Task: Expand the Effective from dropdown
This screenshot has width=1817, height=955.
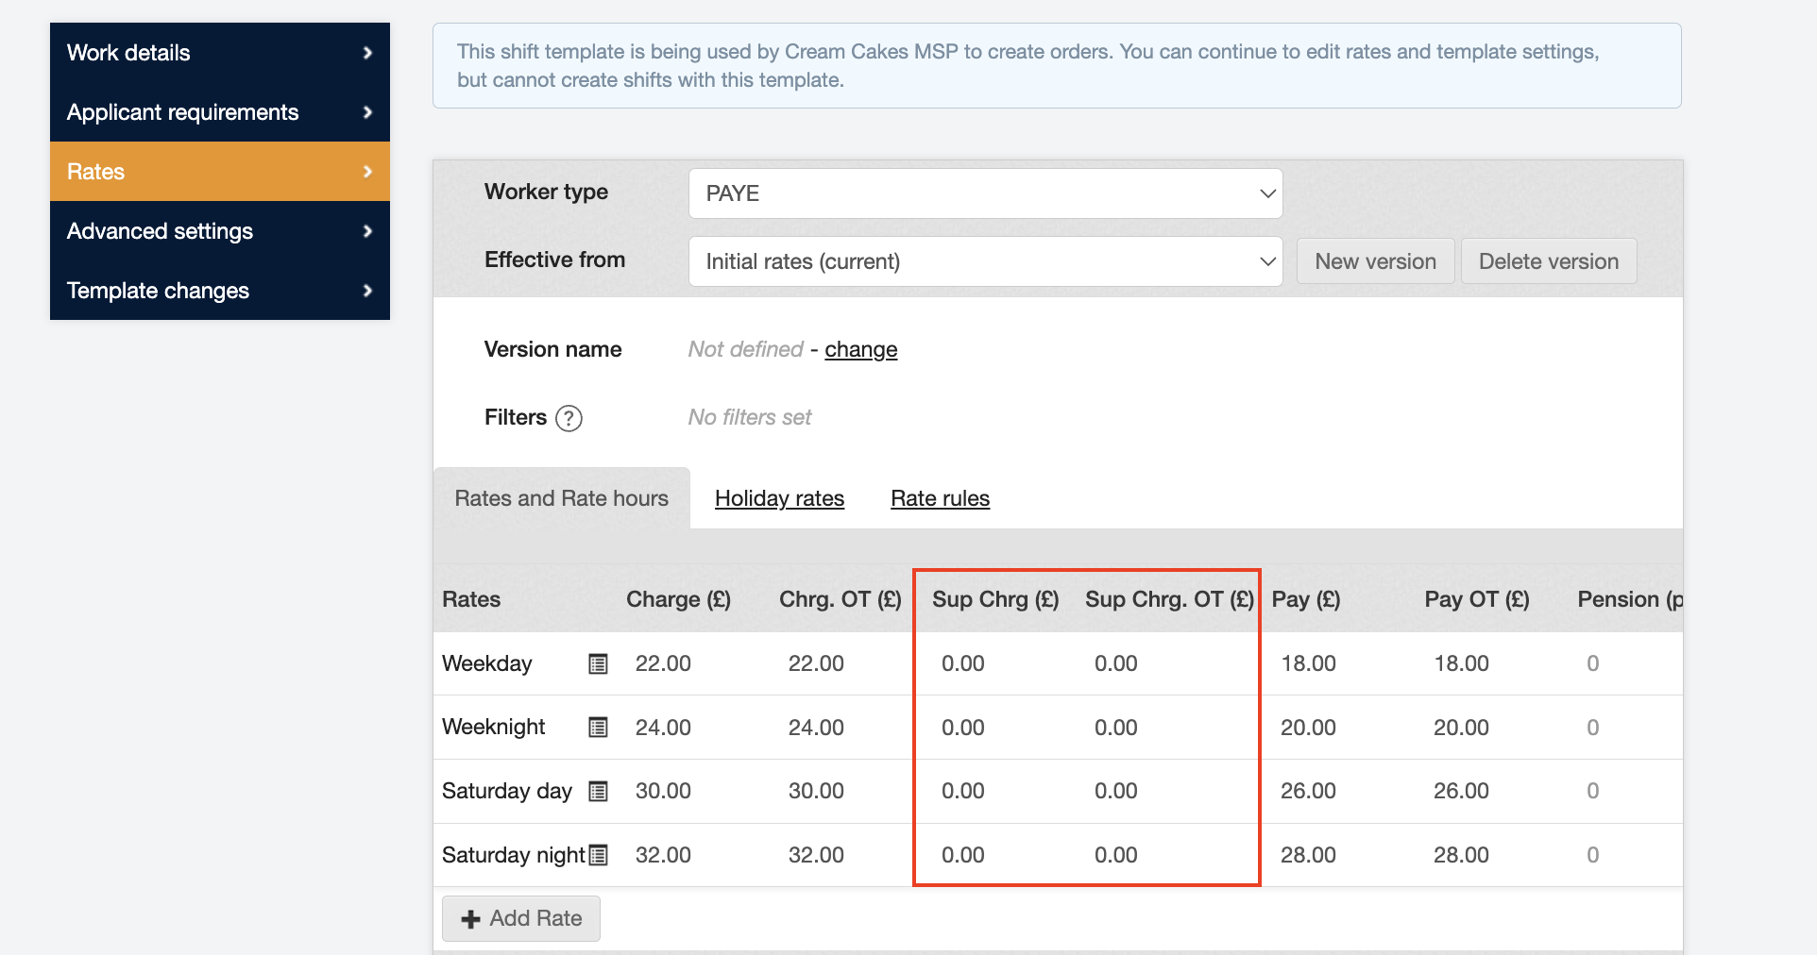Action: 985,261
